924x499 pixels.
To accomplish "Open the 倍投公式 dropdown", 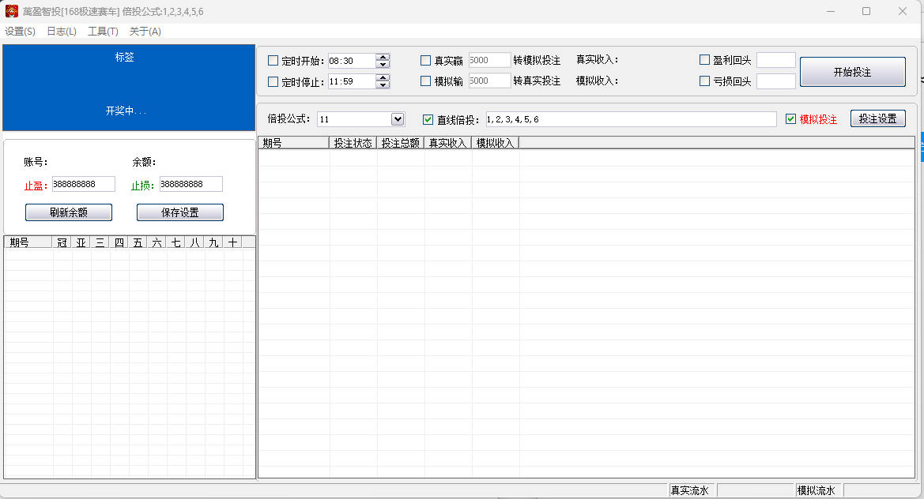I will pos(398,119).
